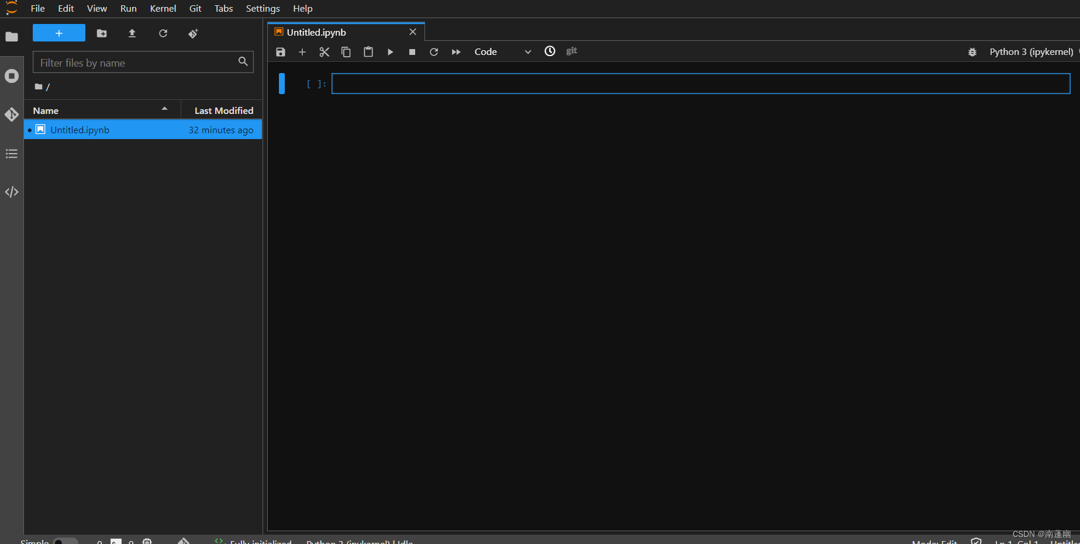Sort files by Last Modified column
This screenshot has height=544, width=1080.
coord(222,110)
